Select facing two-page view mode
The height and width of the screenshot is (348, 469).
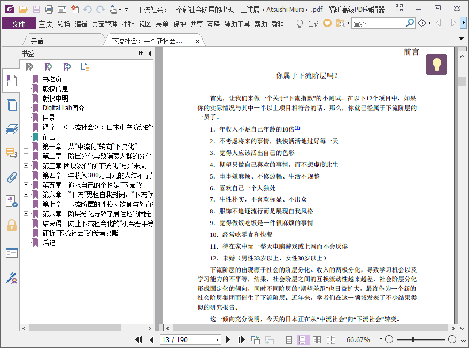click(x=317, y=339)
